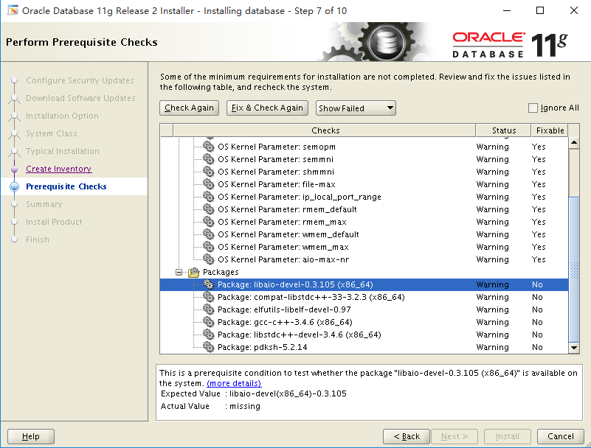
Task: Click the gear icon beside gcc-c++ package
Action: 208,322
